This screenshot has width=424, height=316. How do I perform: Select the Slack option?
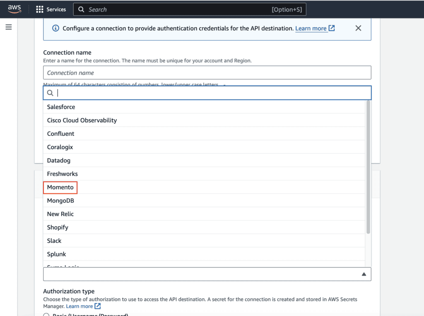(x=204, y=241)
